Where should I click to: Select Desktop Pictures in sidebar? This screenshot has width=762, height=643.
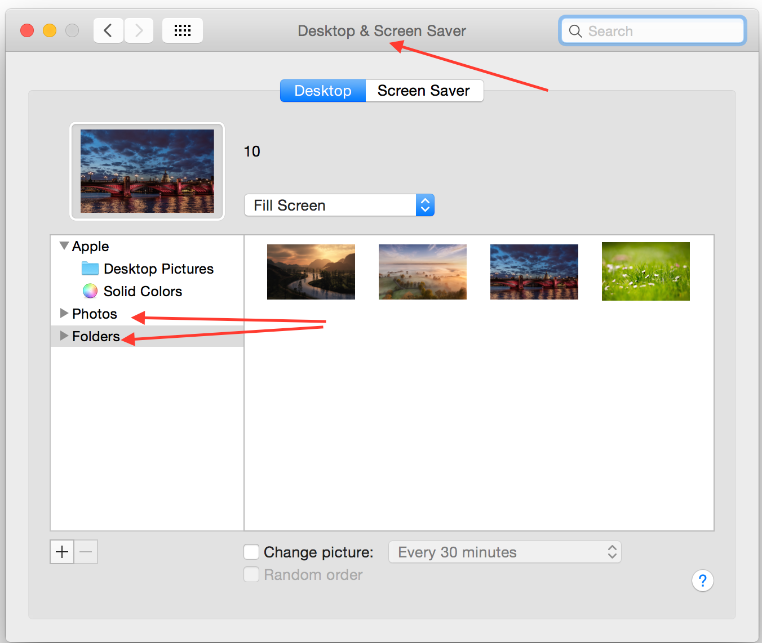click(158, 269)
